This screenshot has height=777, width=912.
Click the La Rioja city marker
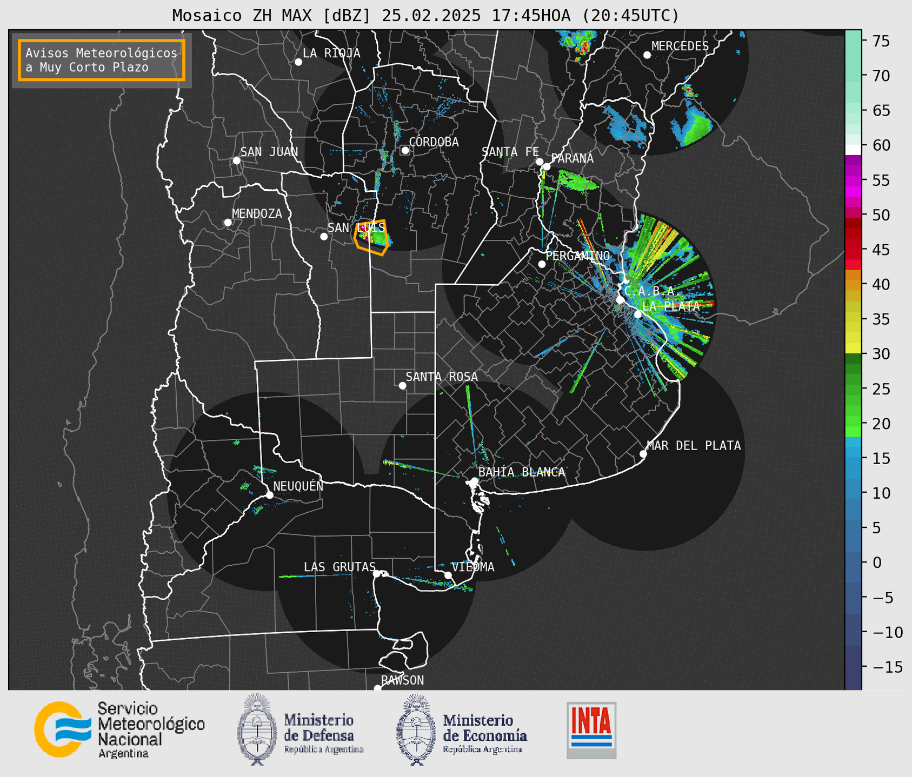pyautogui.click(x=298, y=62)
